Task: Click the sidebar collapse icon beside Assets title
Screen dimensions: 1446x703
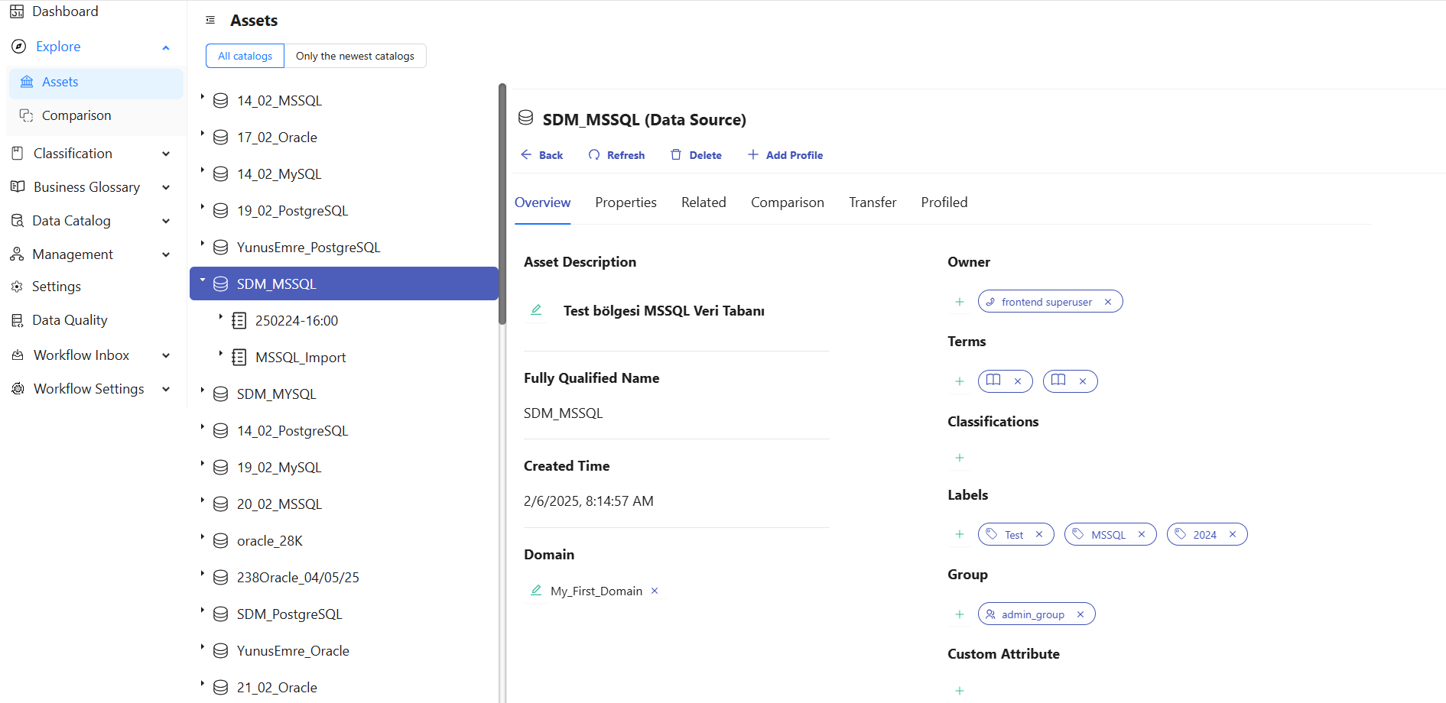Action: 210,21
